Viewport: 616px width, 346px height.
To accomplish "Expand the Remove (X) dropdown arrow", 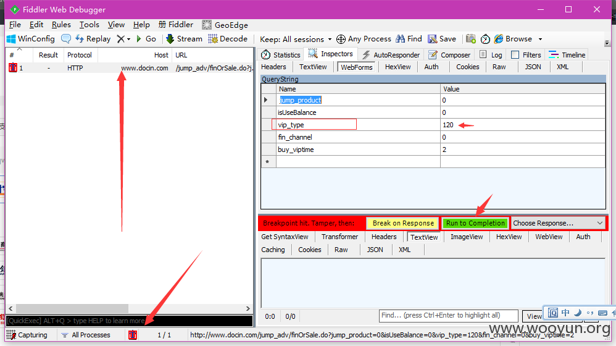I will pos(128,39).
